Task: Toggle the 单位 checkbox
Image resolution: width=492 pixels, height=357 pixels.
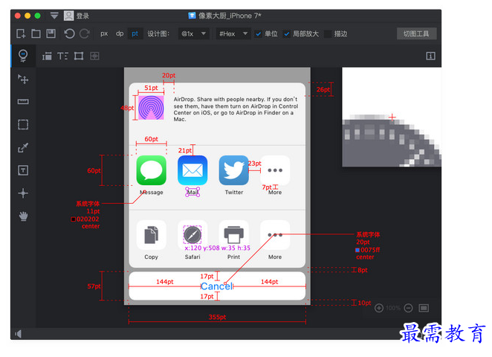Action: coord(258,34)
